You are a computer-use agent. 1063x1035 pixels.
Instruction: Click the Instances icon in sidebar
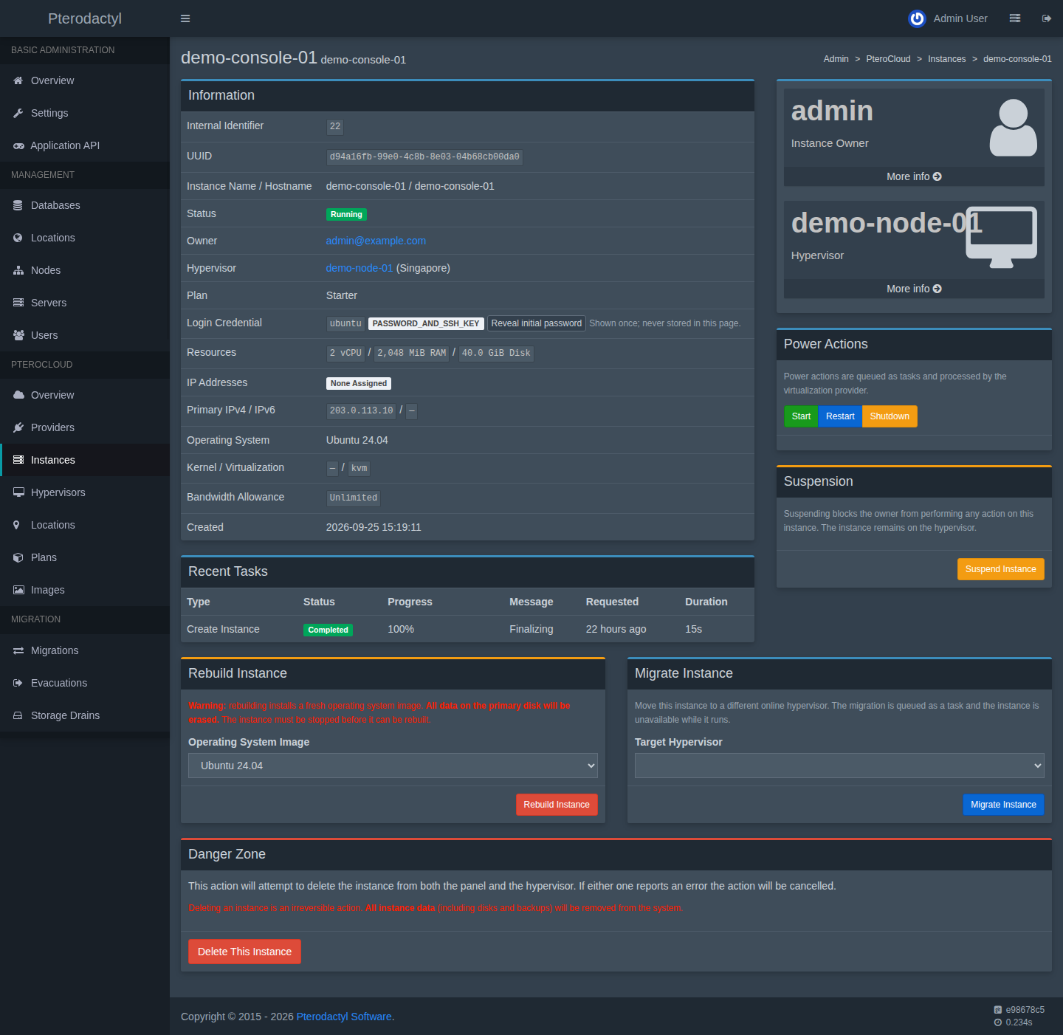coord(18,460)
